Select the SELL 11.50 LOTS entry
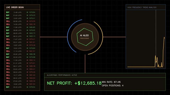The image size is (170, 95). 21,60
